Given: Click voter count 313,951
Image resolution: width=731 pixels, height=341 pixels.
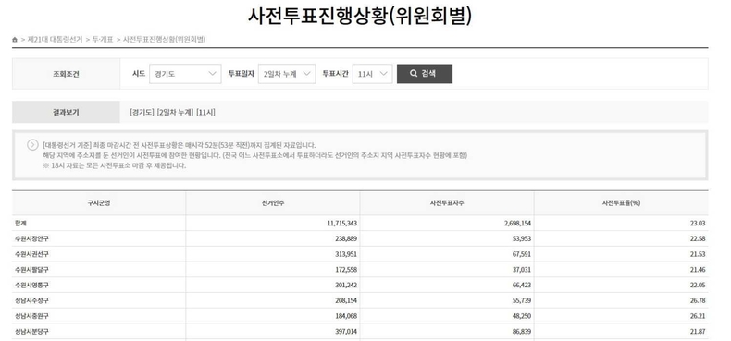Looking at the screenshot, I should (x=346, y=254).
